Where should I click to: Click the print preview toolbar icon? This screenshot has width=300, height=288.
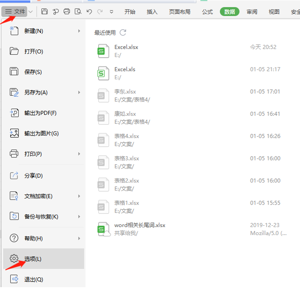click(x=78, y=12)
